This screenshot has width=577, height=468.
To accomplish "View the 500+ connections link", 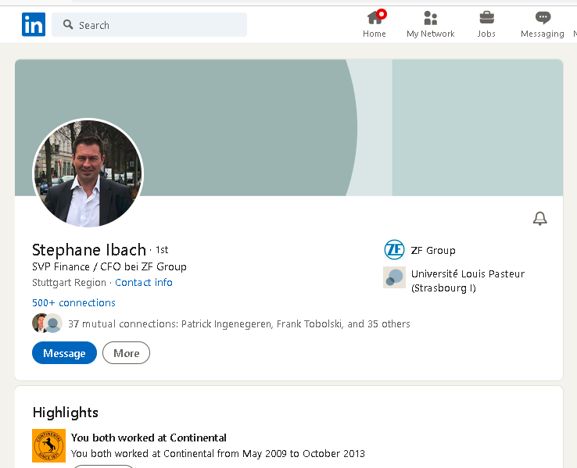I will point(73,303).
